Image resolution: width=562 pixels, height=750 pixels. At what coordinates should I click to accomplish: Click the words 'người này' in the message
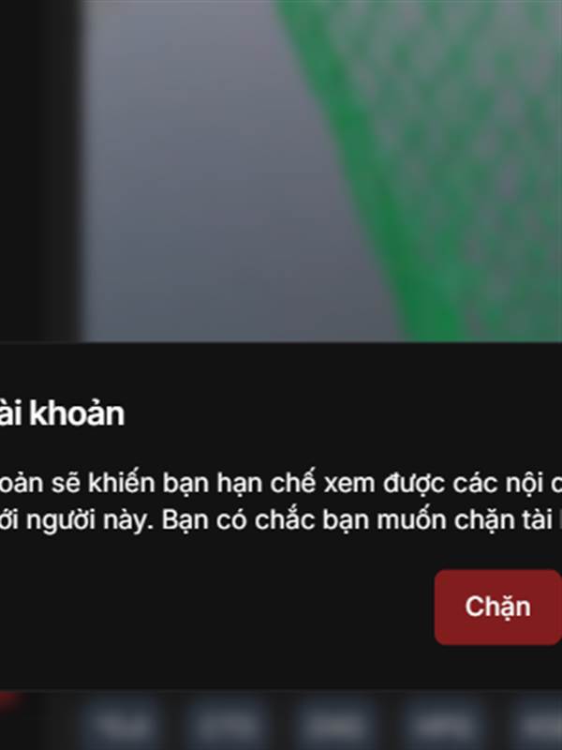[90, 521]
